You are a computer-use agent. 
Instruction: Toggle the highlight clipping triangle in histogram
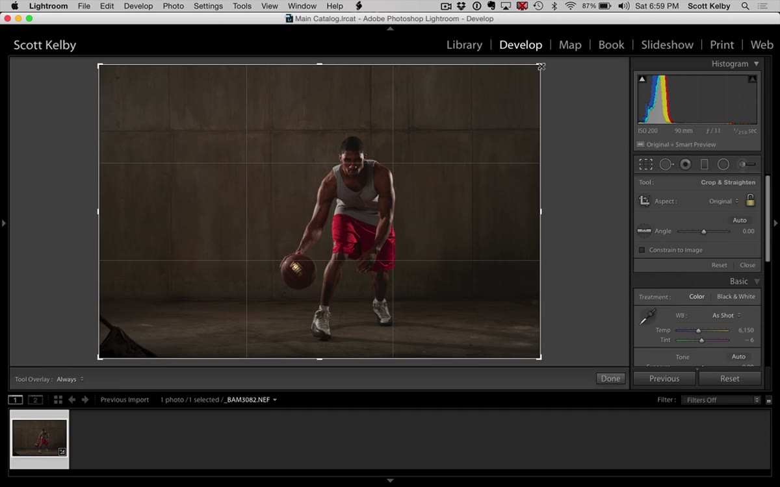[752, 79]
